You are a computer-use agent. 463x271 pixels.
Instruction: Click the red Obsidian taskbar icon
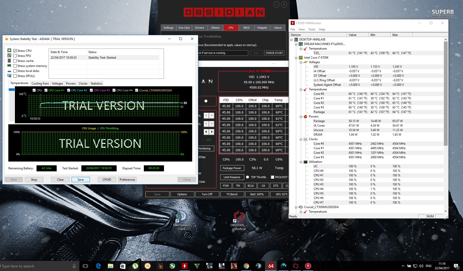296,266
